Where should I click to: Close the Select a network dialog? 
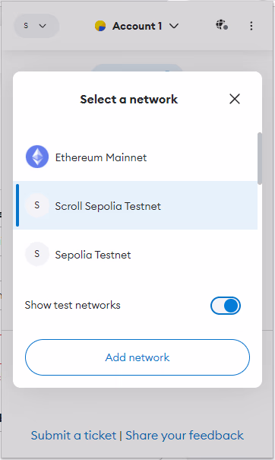(235, 99)
